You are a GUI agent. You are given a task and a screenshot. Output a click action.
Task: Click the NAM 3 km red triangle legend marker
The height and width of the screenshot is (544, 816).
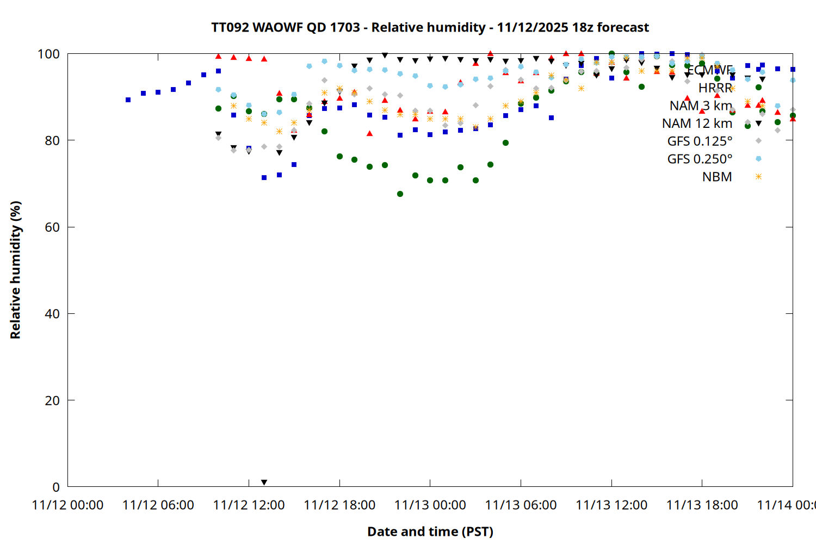click(758, 105)
